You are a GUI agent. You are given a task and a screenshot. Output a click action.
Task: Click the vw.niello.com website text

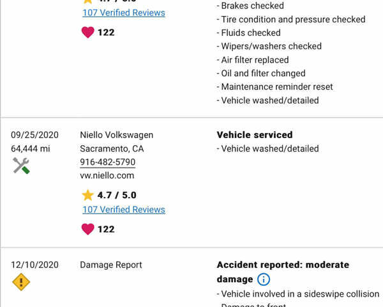(107, 175)
